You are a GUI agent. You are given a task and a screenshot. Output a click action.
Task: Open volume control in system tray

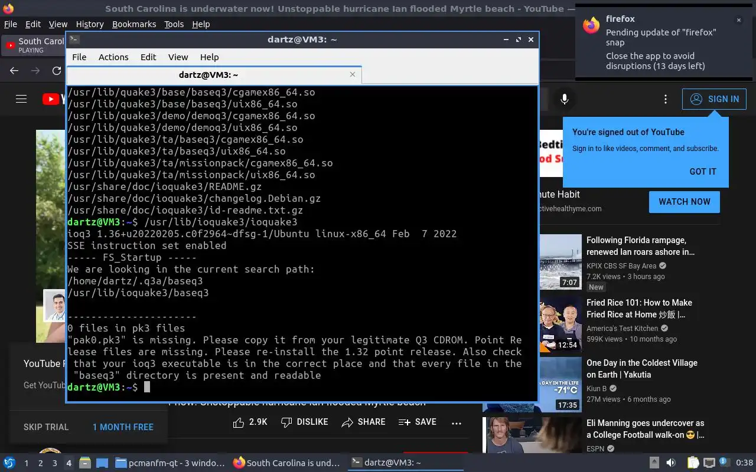click(x=671, y=463)
